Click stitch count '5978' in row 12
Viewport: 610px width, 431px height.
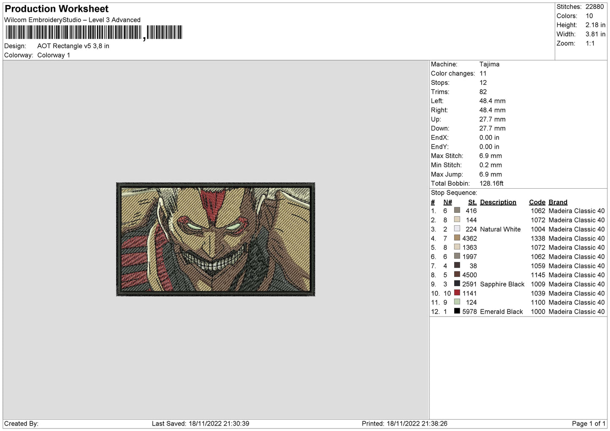click(469, 312)
